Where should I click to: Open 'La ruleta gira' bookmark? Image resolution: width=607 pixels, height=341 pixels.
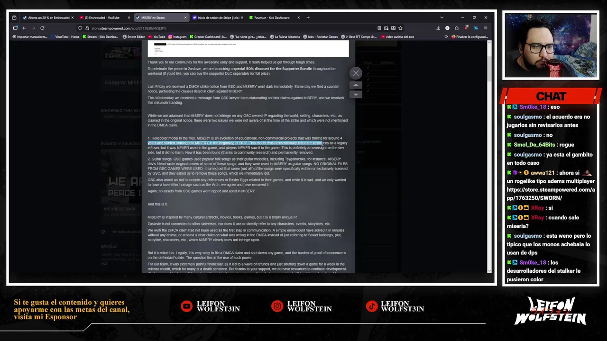point(248,36)
